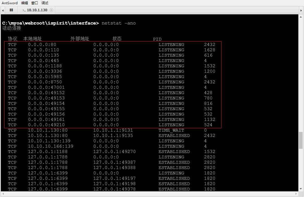Click the terminal scrollbar down arrow
304x197 pixels.
point(301,189)
